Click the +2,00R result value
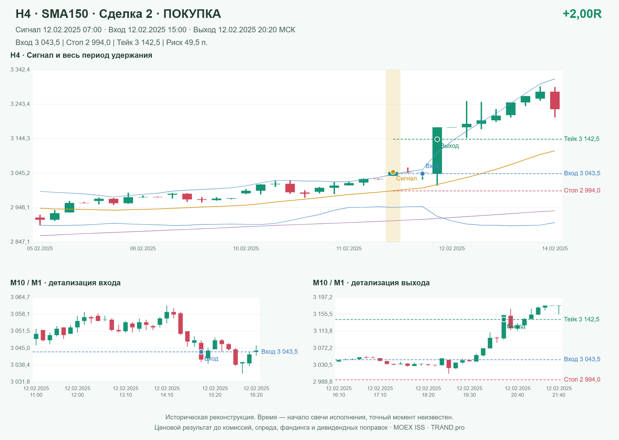The width and height of the screenshot is (619, 440). pos(582,14)
